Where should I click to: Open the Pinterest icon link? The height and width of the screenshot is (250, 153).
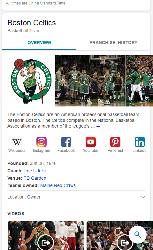[115, 142]
